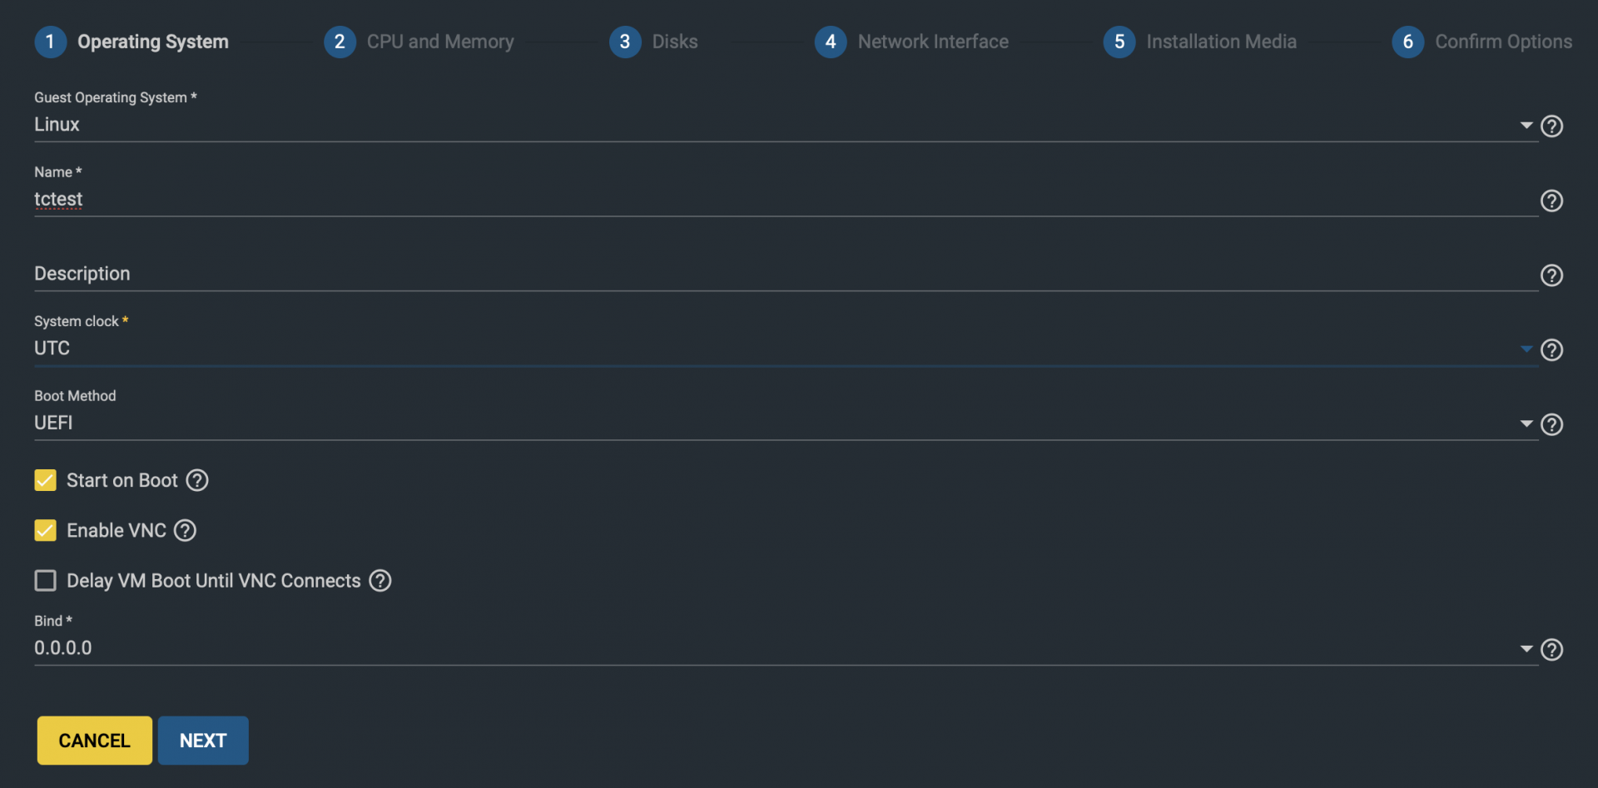
Task: Click step 4 circle icon
Action: (x=831, y=42)
